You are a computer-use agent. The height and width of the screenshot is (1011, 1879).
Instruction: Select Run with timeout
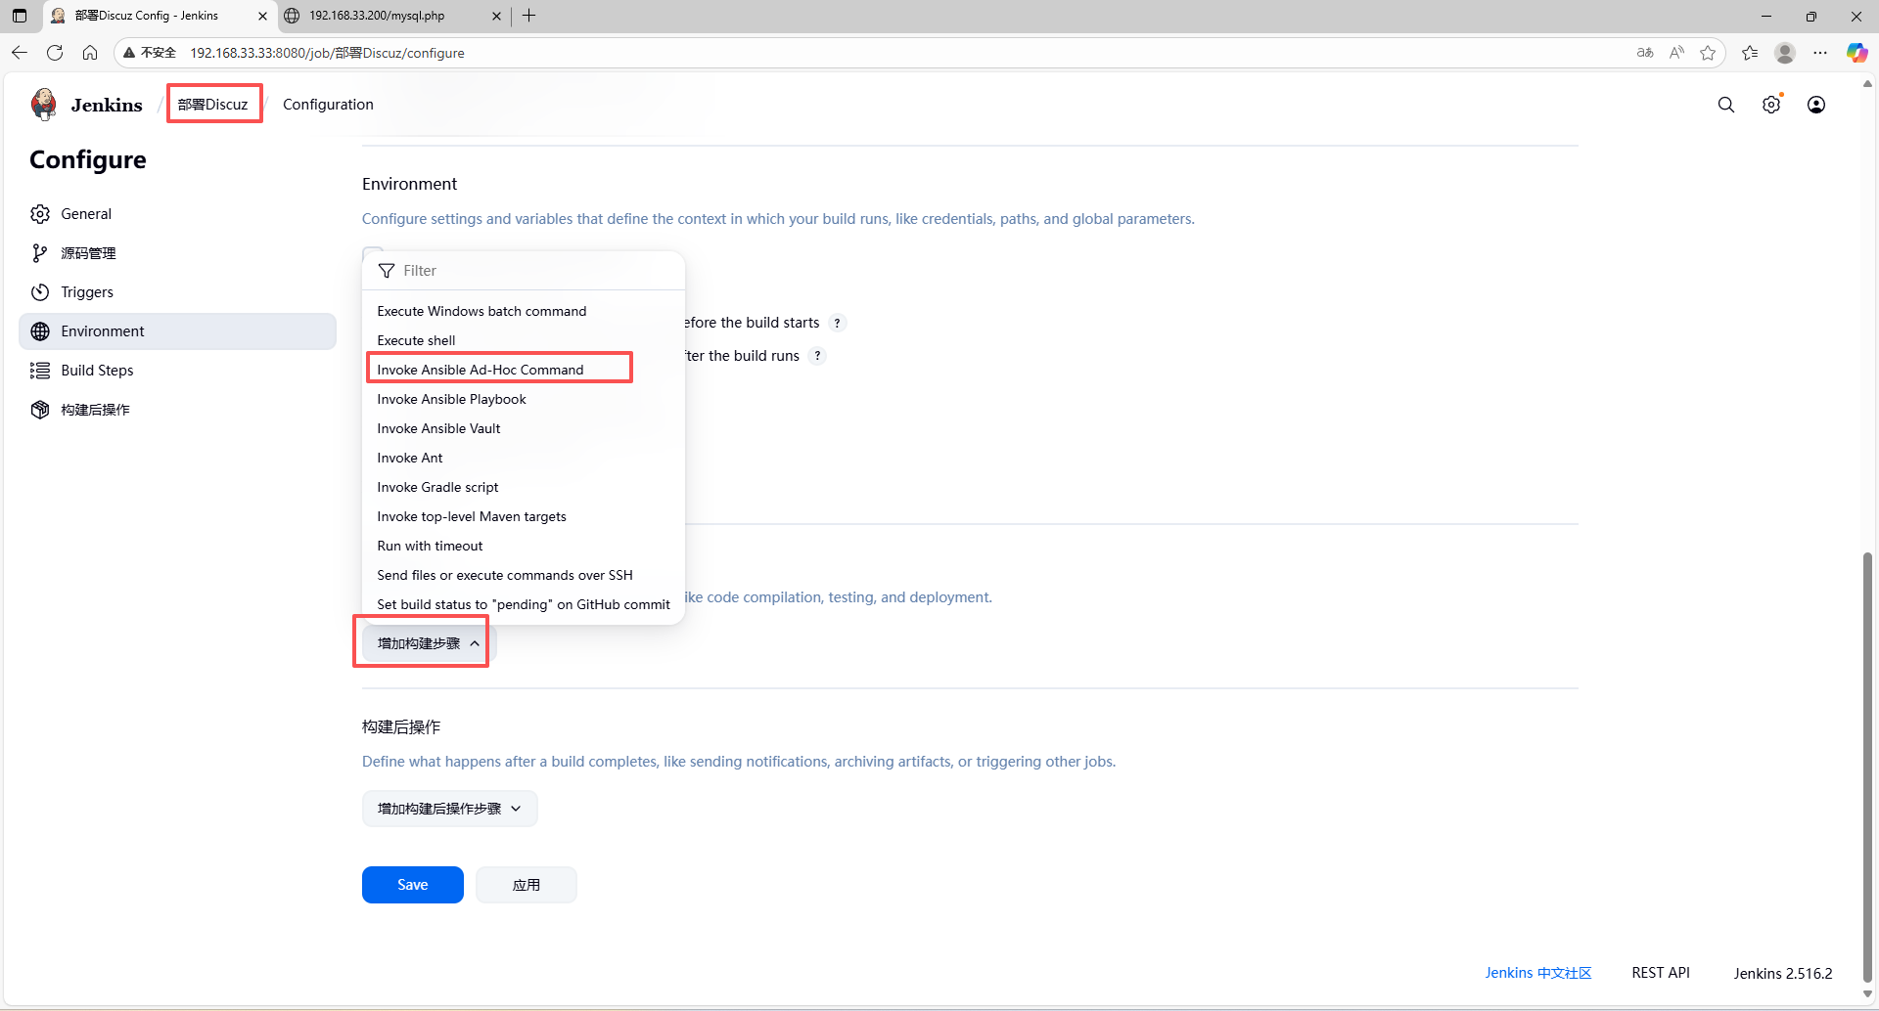[x=524, y=546]
